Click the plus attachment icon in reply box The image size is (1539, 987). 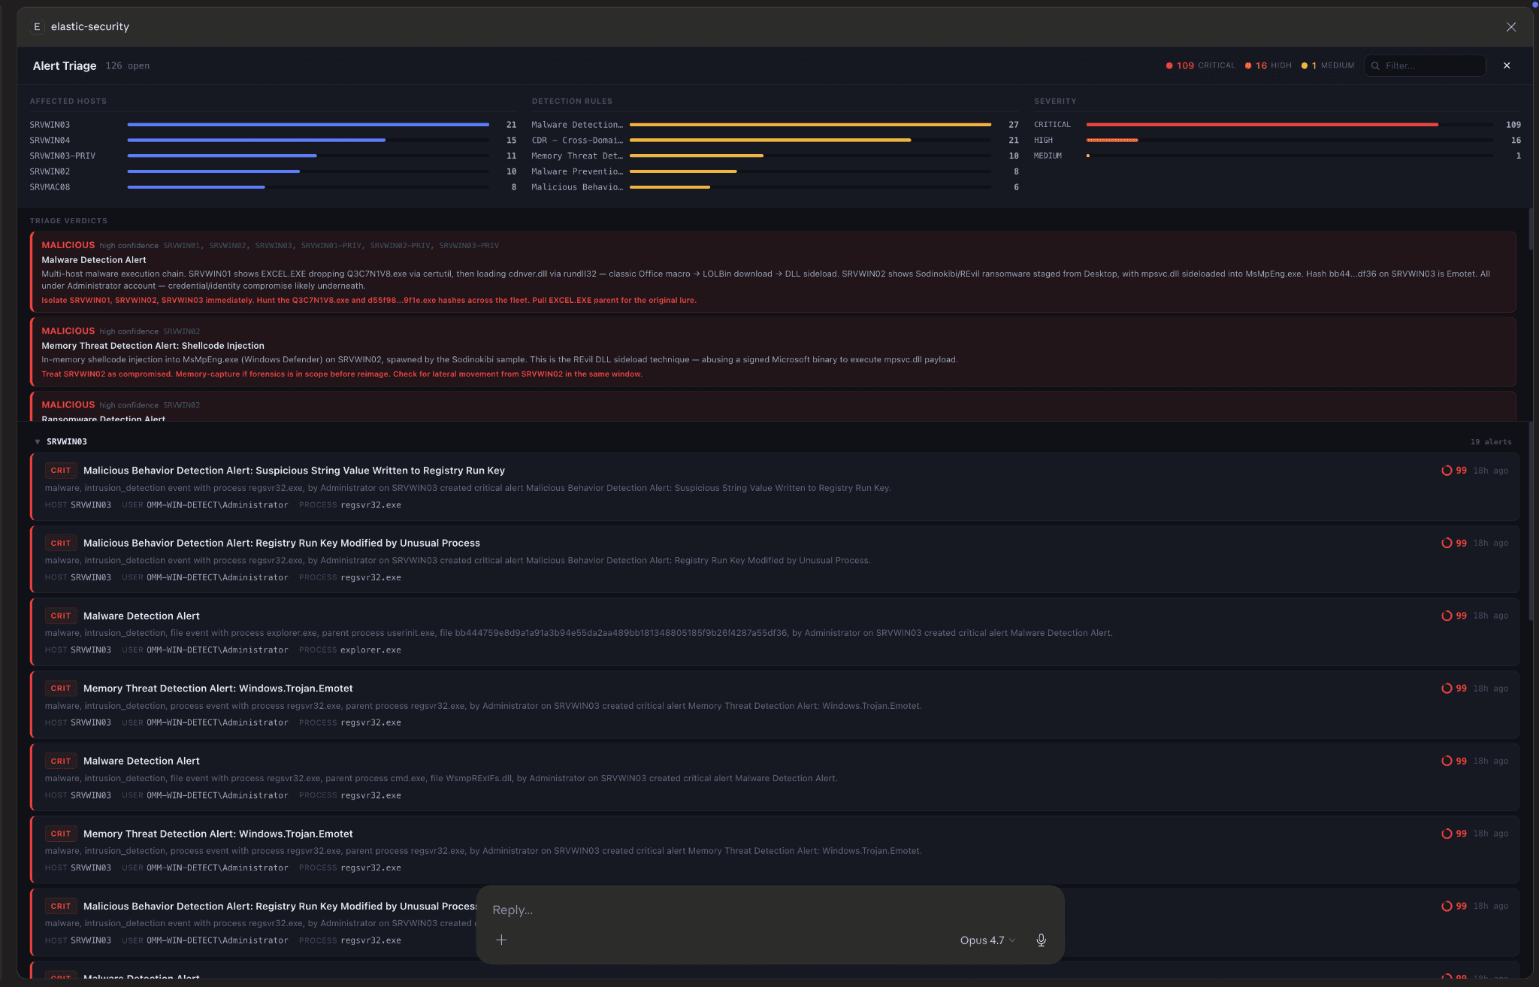501,940
